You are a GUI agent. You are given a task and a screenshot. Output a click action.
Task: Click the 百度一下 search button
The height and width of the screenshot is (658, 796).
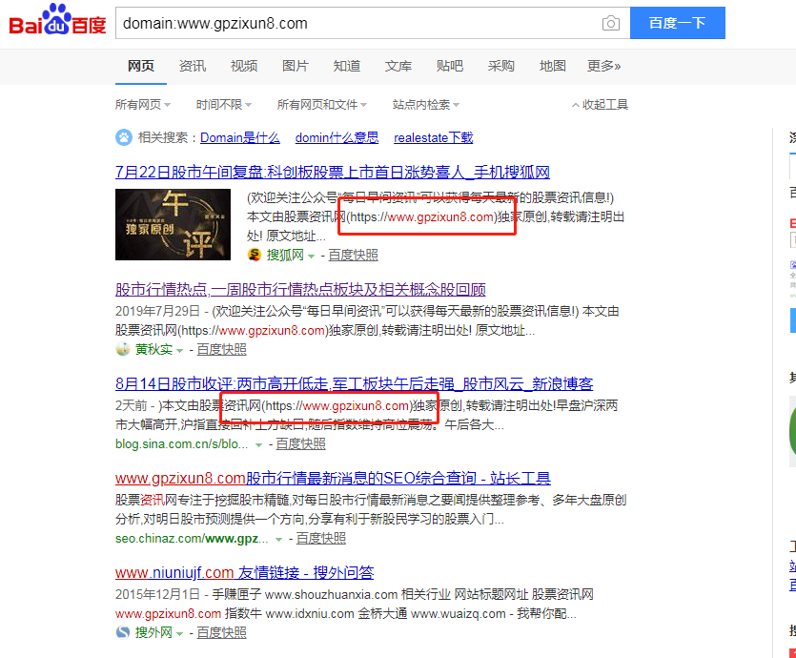tap(677, 23)
